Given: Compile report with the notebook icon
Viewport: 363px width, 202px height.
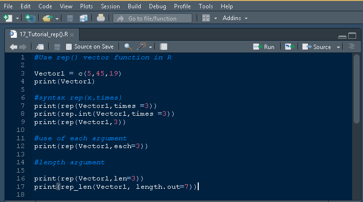Looking at the screenshot, I should [x=163, y=47].
